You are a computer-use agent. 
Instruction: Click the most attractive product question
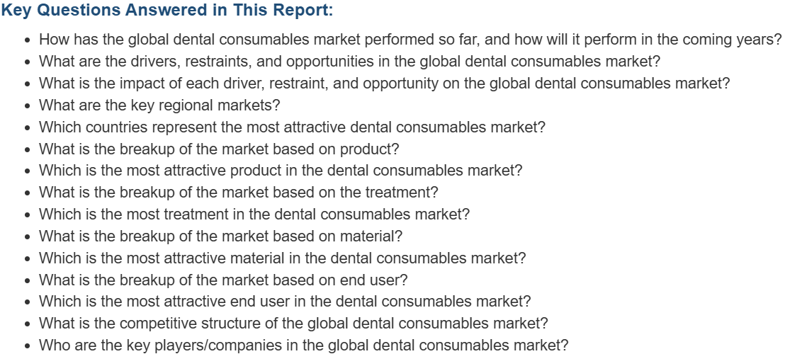point(281,171)
